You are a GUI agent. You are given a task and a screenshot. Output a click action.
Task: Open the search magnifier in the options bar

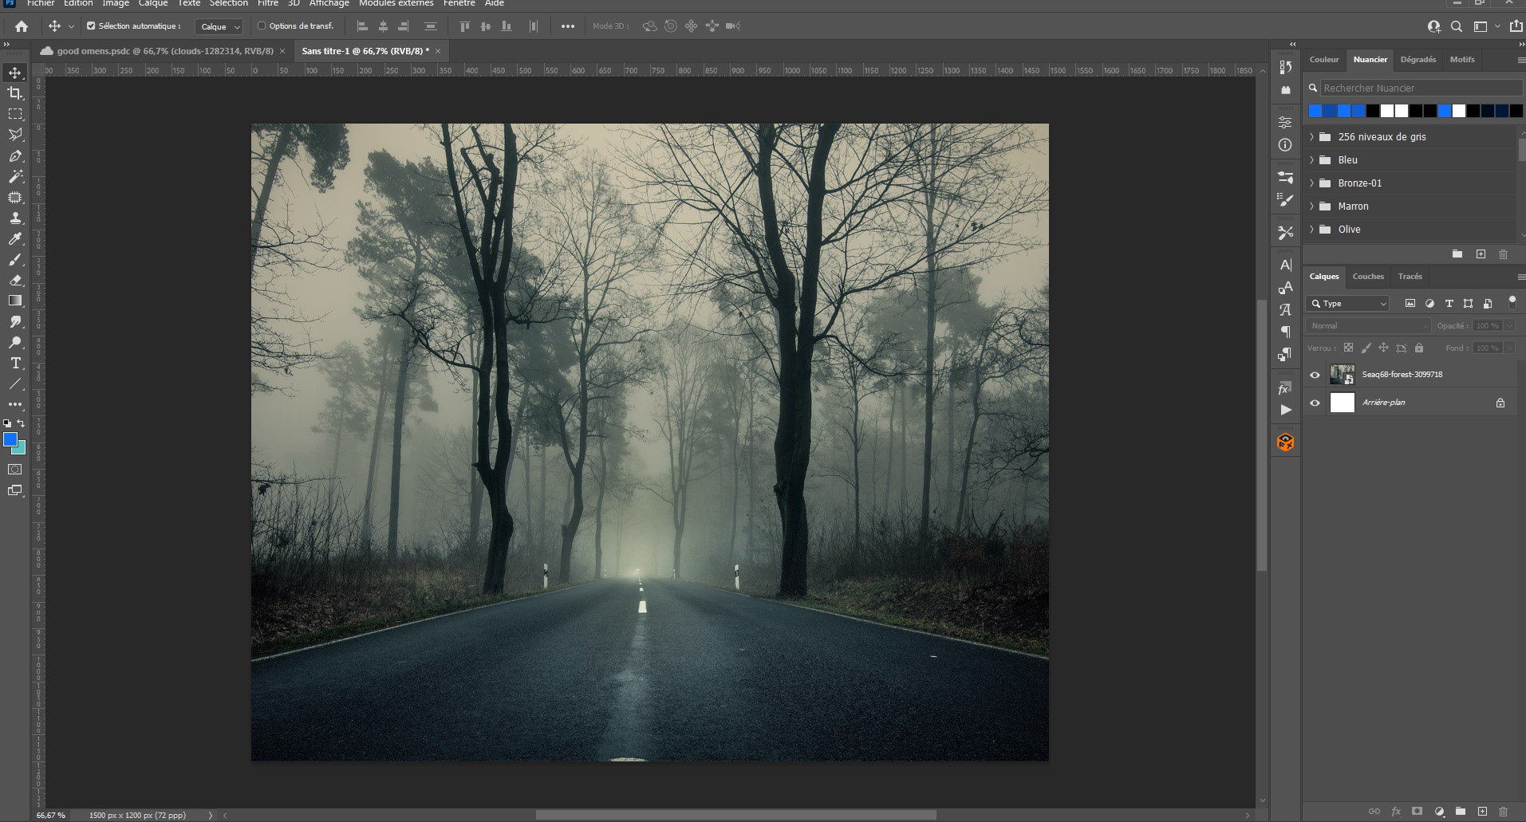point(1457,26)
